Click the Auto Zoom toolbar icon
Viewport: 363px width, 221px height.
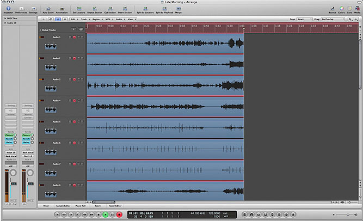click(x=48, y=9)
